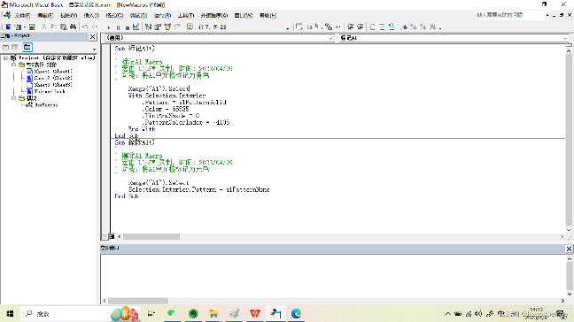
Task: Toggle Design Mode icon
Action: pyautogui.click(x=136, y=27)
